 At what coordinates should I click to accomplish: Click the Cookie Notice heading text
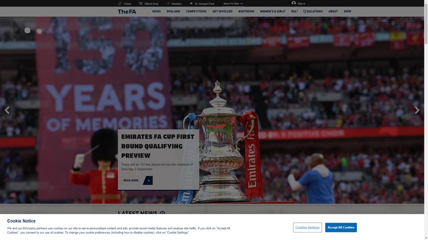[21, 221]
